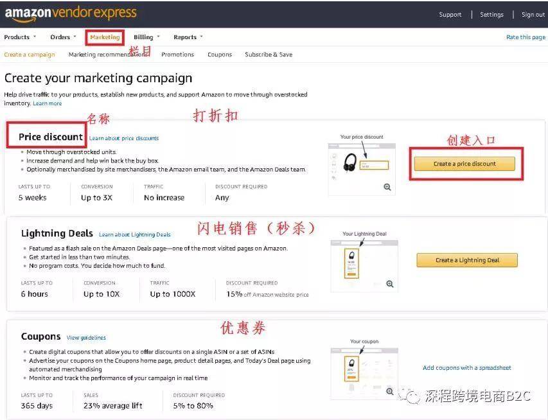The height and width of the screenshot is (420, 548).
Task: Select the Create a campaign tab
Action: click(x=30, y=55)
